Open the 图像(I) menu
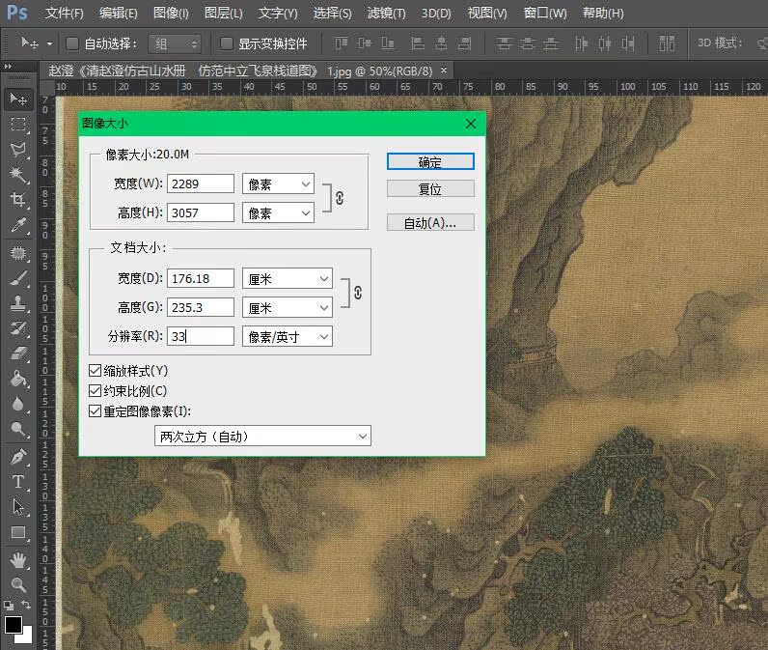The image size is (768, 650). 171,13
